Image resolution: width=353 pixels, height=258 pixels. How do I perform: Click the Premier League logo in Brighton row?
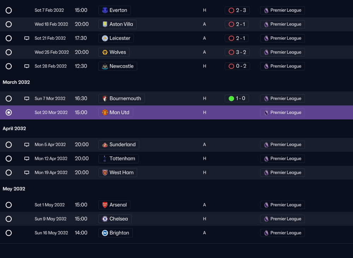tap(266, 233)
